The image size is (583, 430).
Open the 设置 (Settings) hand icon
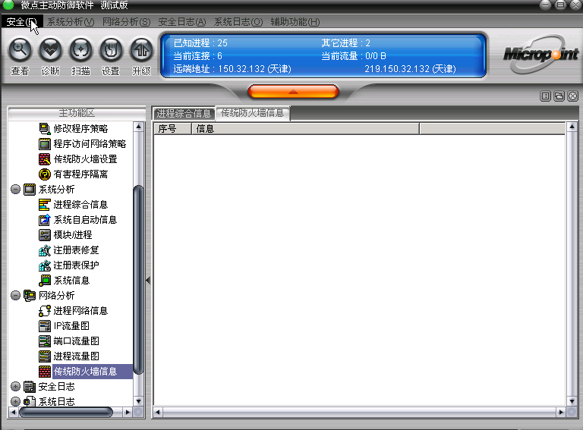pos(111,50)
